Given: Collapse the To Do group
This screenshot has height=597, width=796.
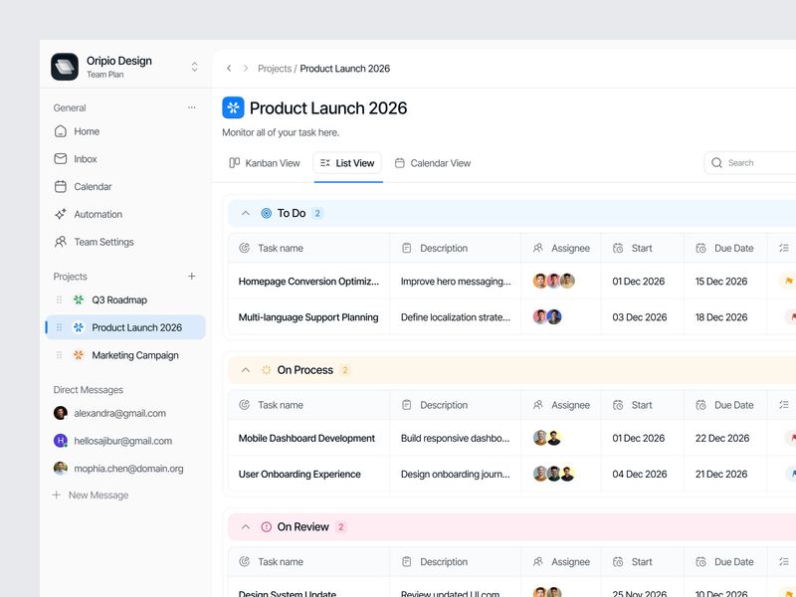Looking at the screenshot, I should pos(246,213).
